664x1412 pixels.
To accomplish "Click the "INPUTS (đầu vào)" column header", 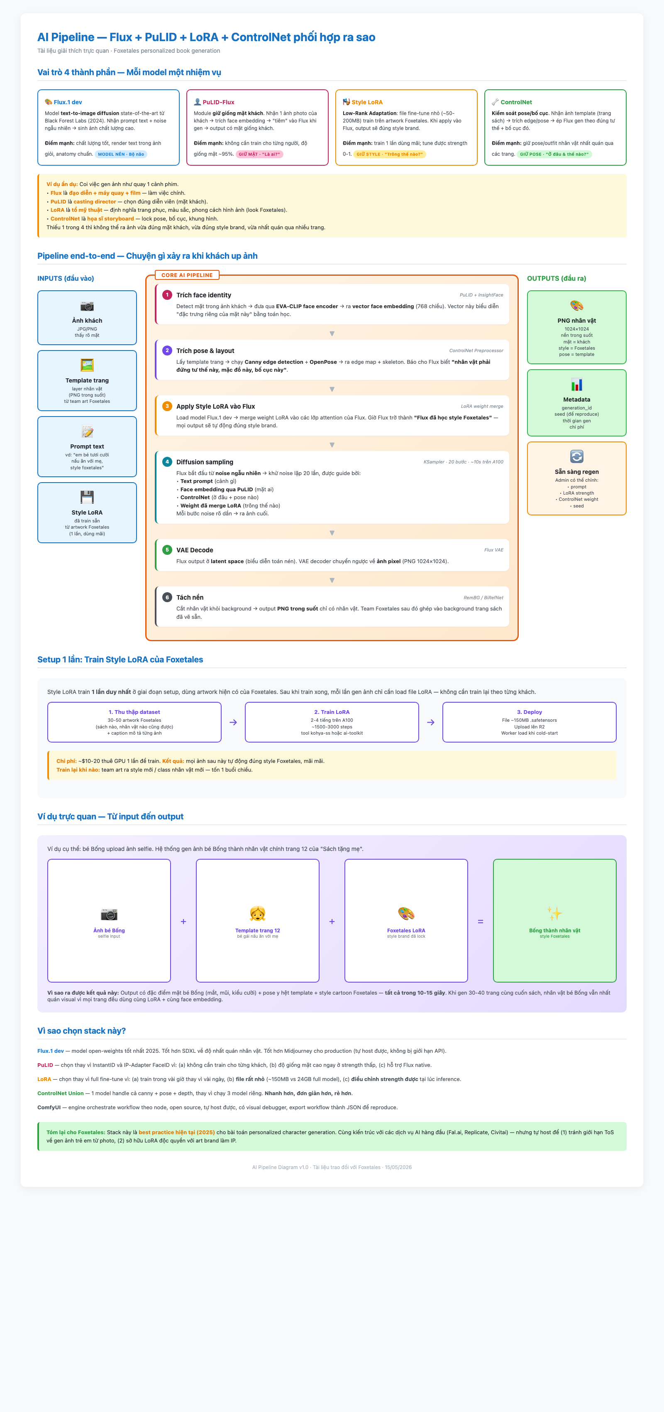I will (66, 278).
